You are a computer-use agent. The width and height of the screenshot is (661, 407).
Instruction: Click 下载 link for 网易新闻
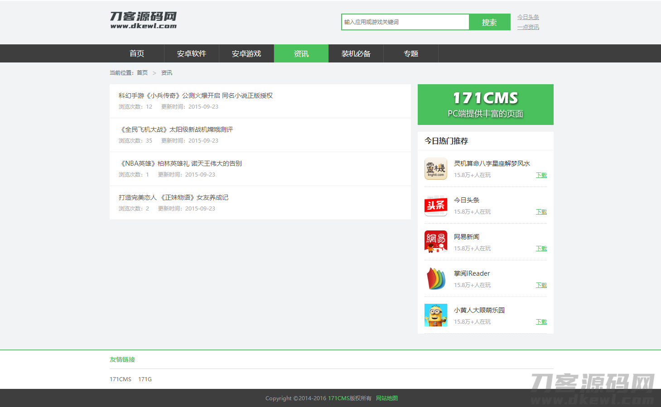click(x=541, y=249)
